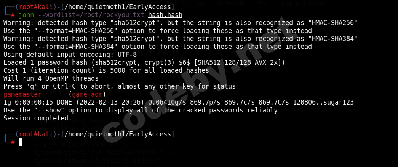The width and height of the screenshot is (398, 167).
Task: Click the "Session completed." line
Action: click(x=37, y=118)
